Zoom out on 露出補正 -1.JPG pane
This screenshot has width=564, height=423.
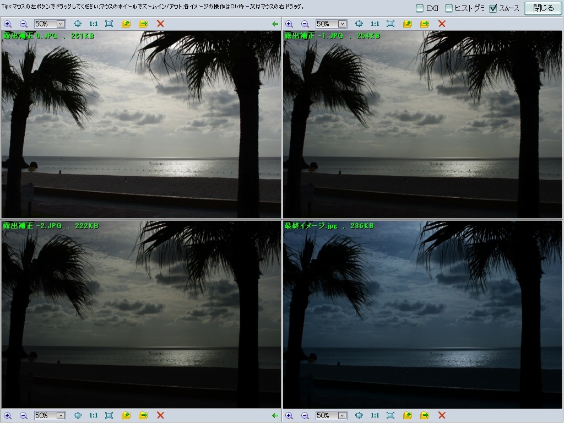tap(305, 24)
